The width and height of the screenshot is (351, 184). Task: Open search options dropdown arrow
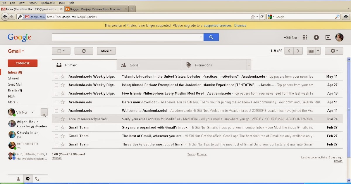click(201, 37)
